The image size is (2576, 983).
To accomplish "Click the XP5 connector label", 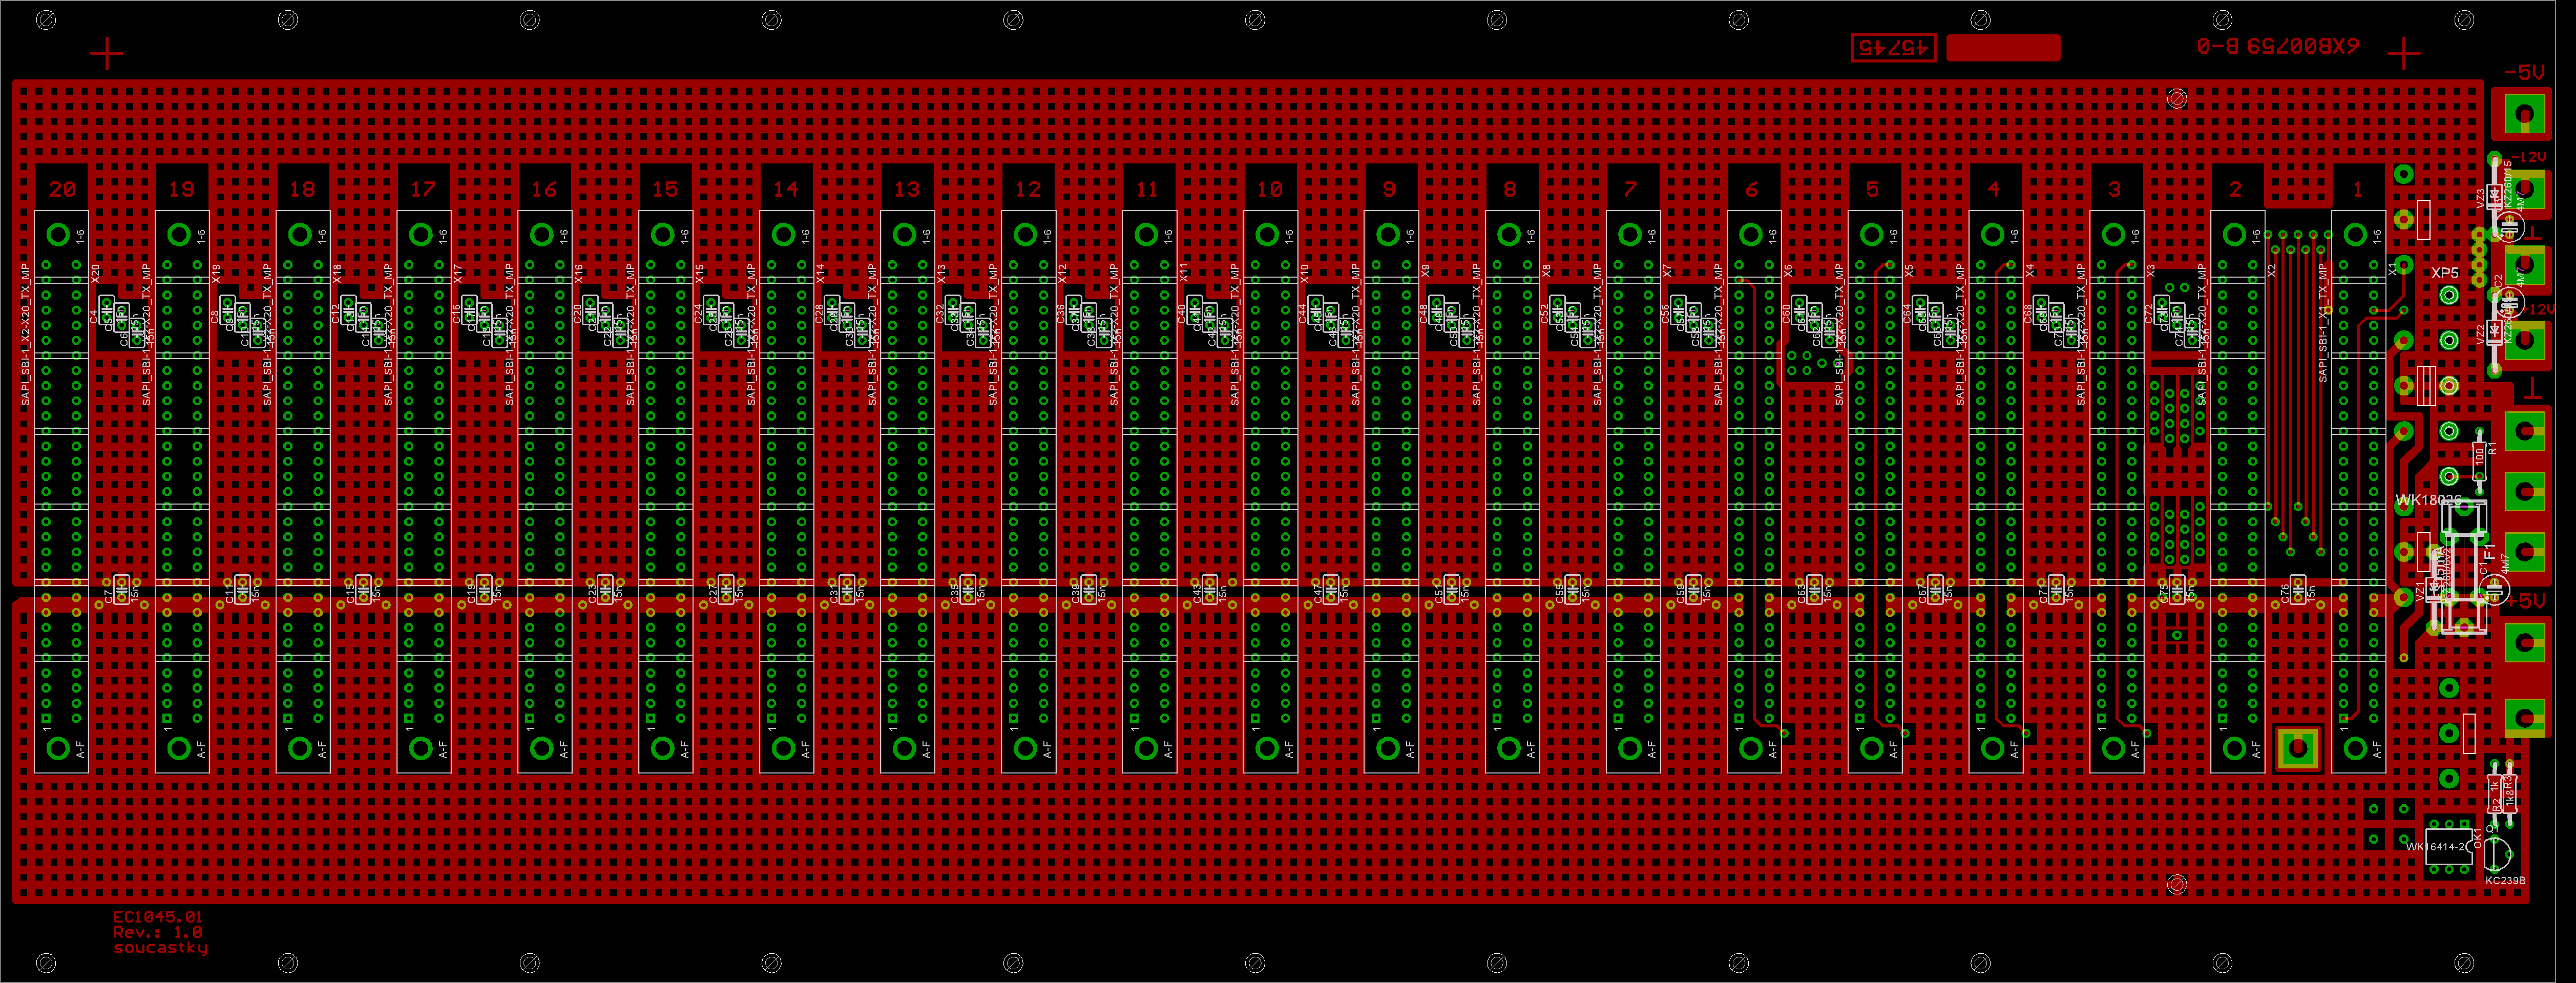I will [2444, 273].
